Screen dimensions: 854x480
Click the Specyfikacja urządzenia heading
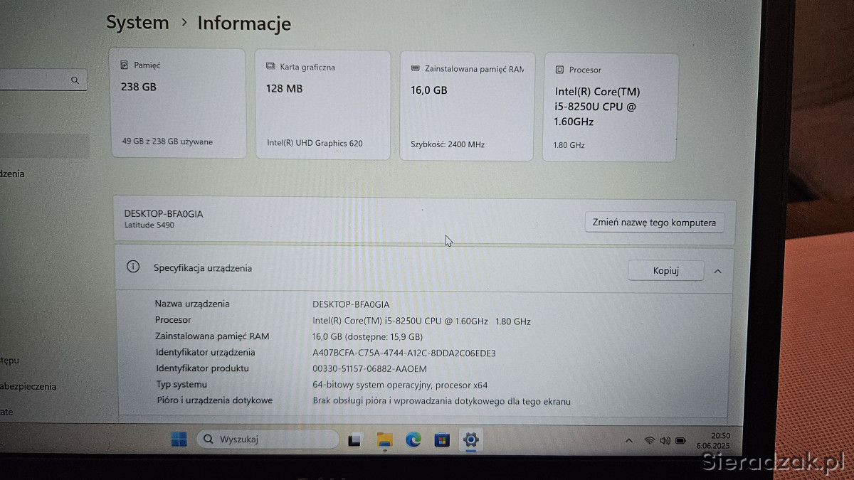203,268
